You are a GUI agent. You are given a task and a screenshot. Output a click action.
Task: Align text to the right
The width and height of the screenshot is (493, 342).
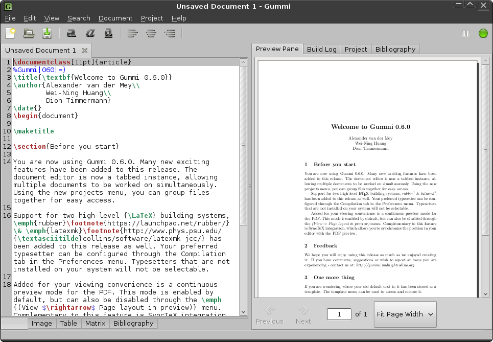click(x=170, y=33)
